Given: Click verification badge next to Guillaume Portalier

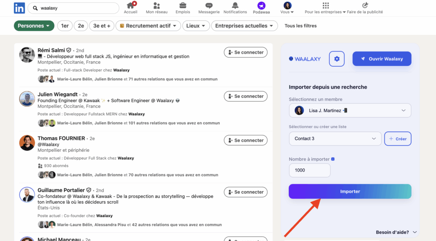Looking at the screenshot, I should point(89,190).
